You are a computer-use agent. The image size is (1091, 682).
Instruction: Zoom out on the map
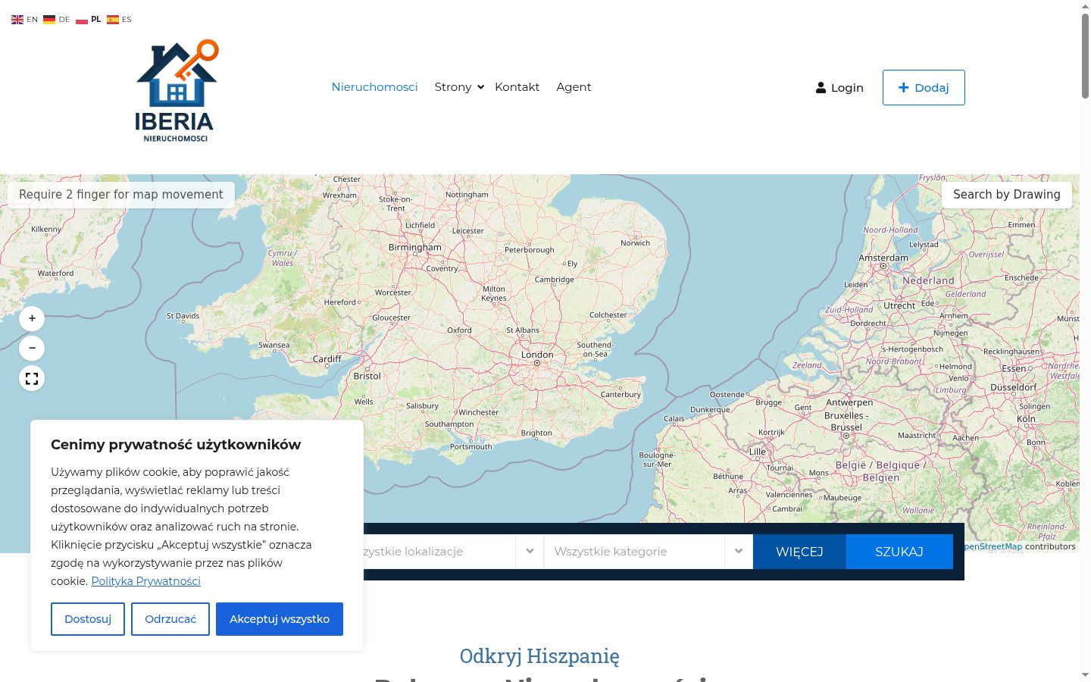[32, 349]
